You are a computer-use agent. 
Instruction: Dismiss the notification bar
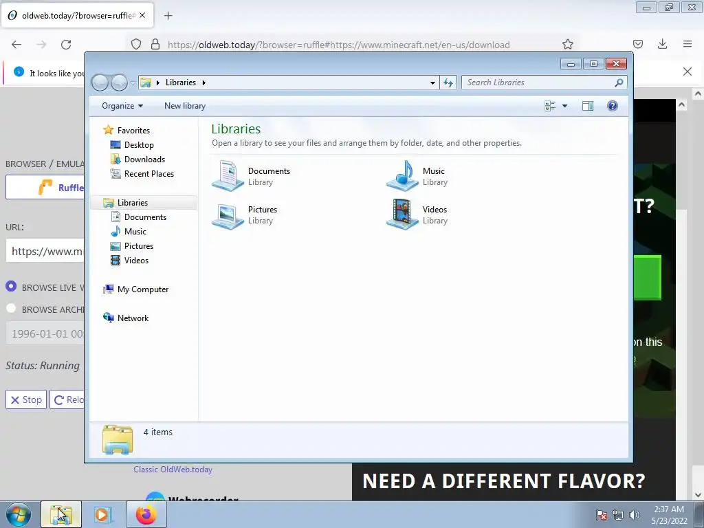pyautogui.click(x=687, y=71)
